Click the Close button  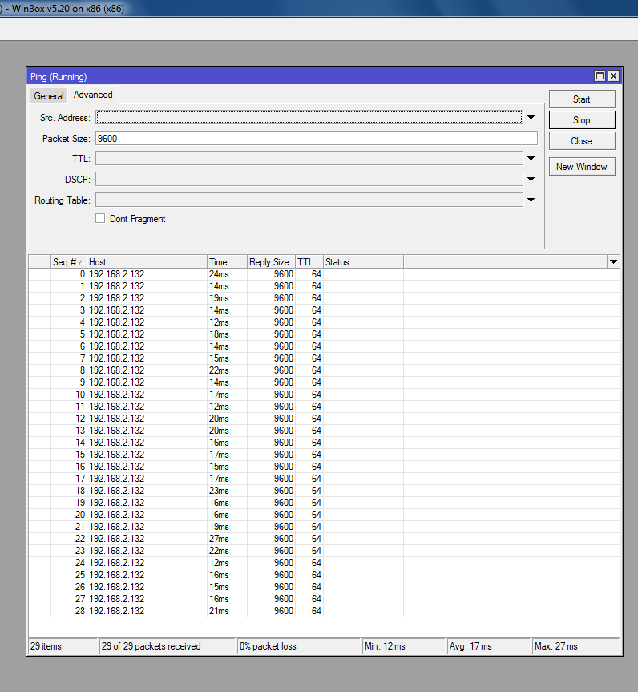581,141
